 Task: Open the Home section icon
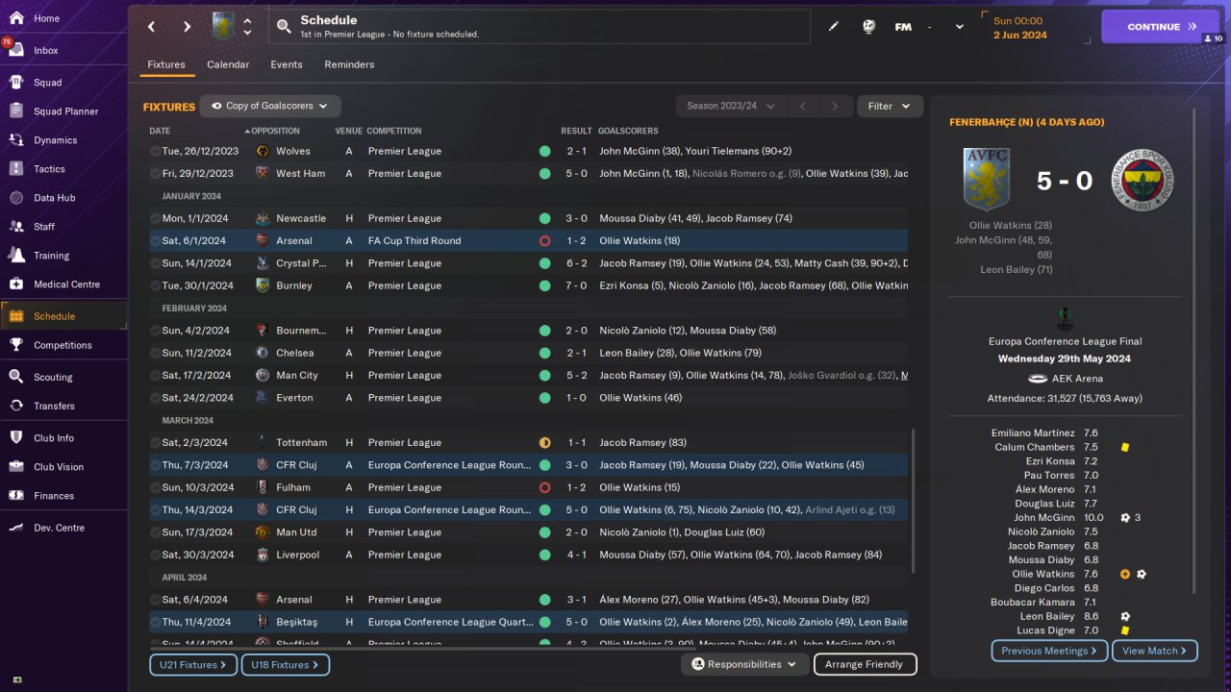pyautogui.click(x=16, y=18)
